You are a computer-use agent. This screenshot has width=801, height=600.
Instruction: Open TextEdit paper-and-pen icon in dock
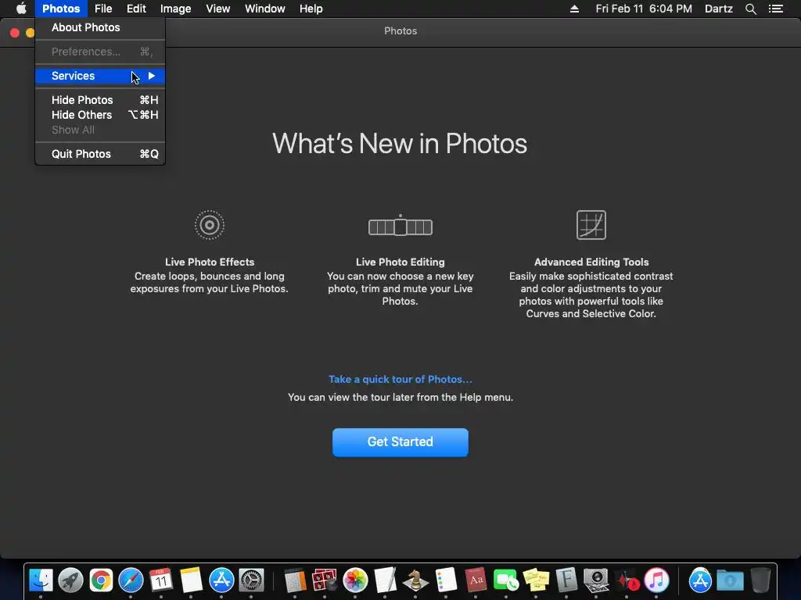point(385,580)
